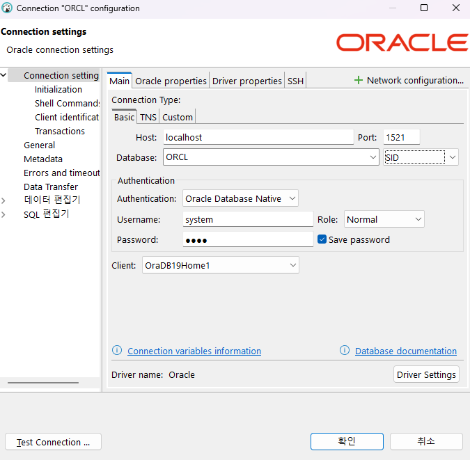The image size is (470, 460).
Task: Collapse the Connection settings tree node
Action: [x=3, y=75]
